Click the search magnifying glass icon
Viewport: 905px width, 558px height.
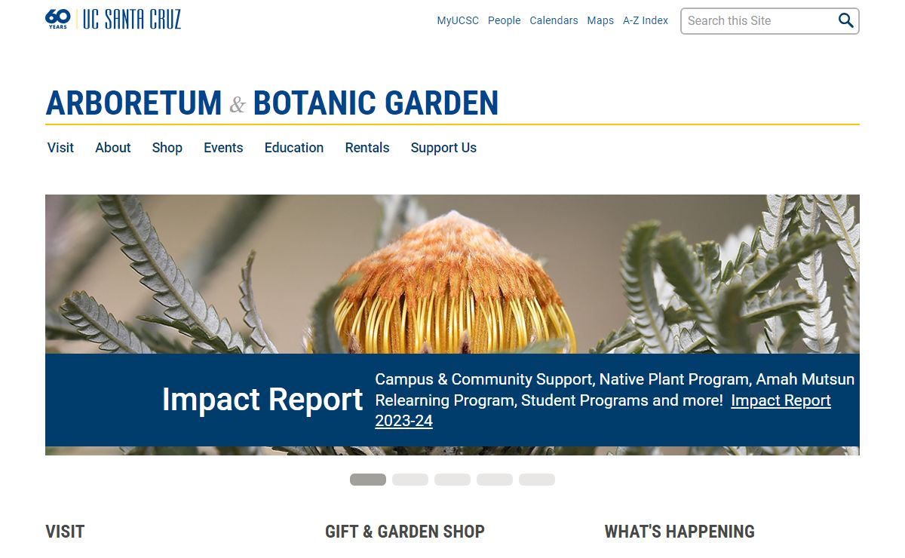(845, 21)
